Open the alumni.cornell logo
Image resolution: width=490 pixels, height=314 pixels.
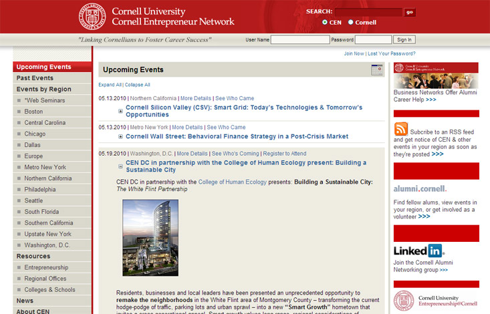click(420, 188)
